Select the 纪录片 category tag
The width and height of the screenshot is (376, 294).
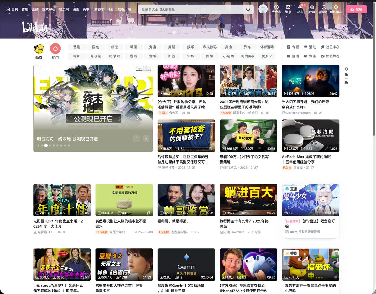(115, 56)
